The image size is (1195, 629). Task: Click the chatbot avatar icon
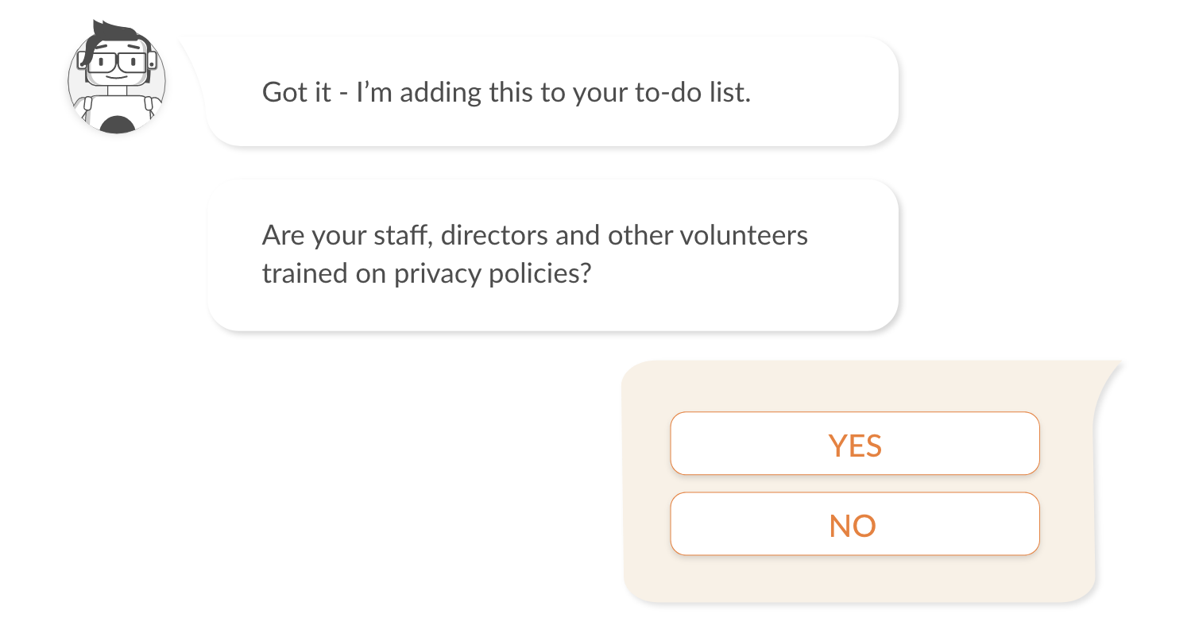[x=117, y=79]
